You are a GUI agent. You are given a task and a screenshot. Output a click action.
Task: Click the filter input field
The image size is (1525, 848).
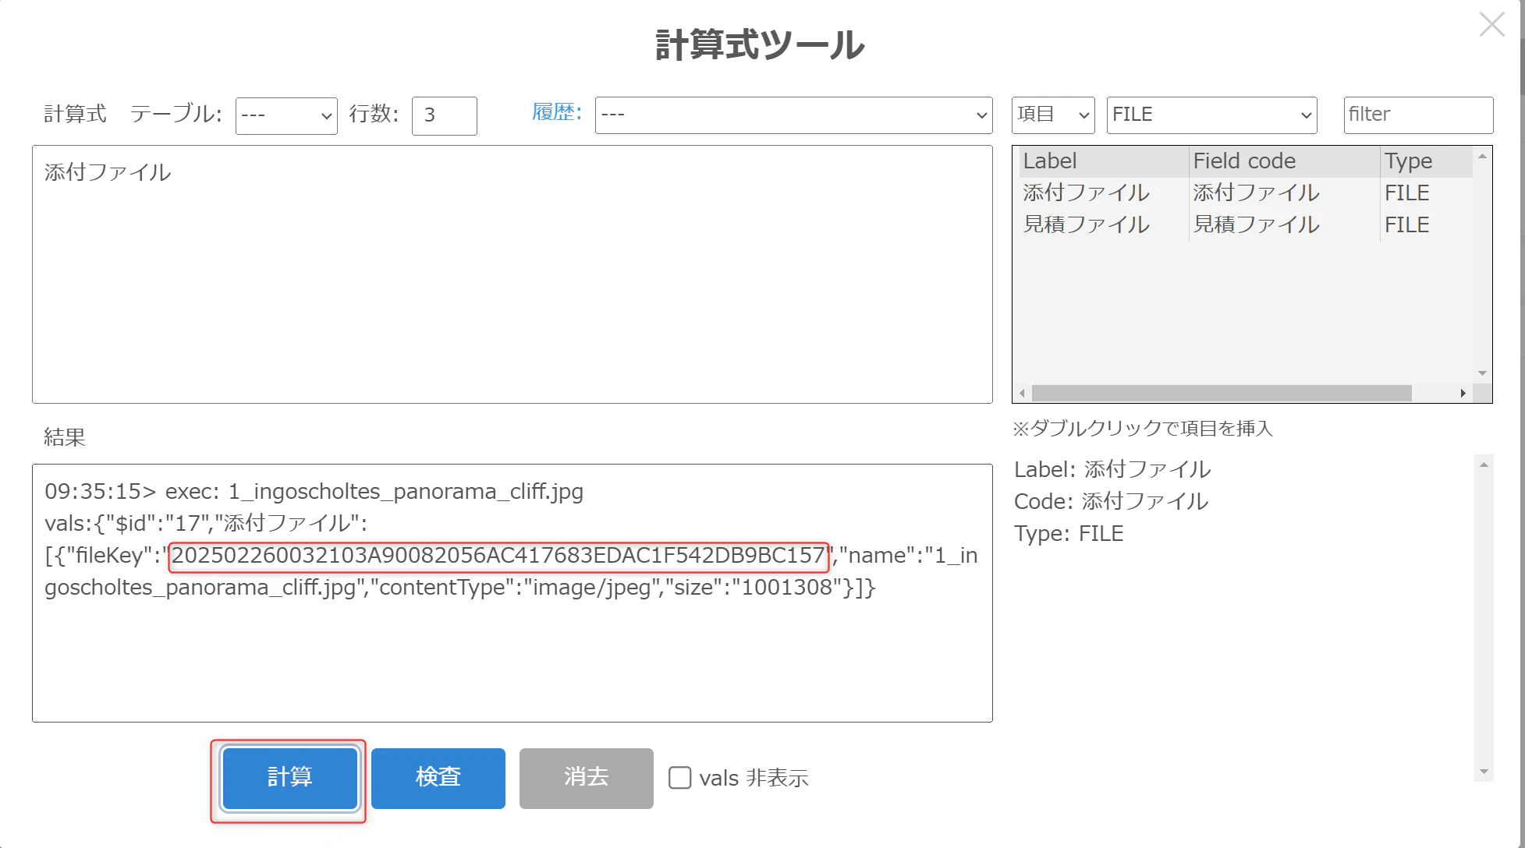(x=1418, y=115)
